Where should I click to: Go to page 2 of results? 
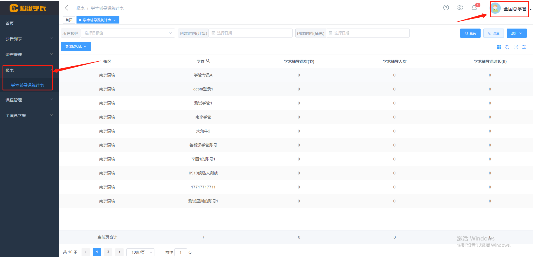click(x=108, y=252)
